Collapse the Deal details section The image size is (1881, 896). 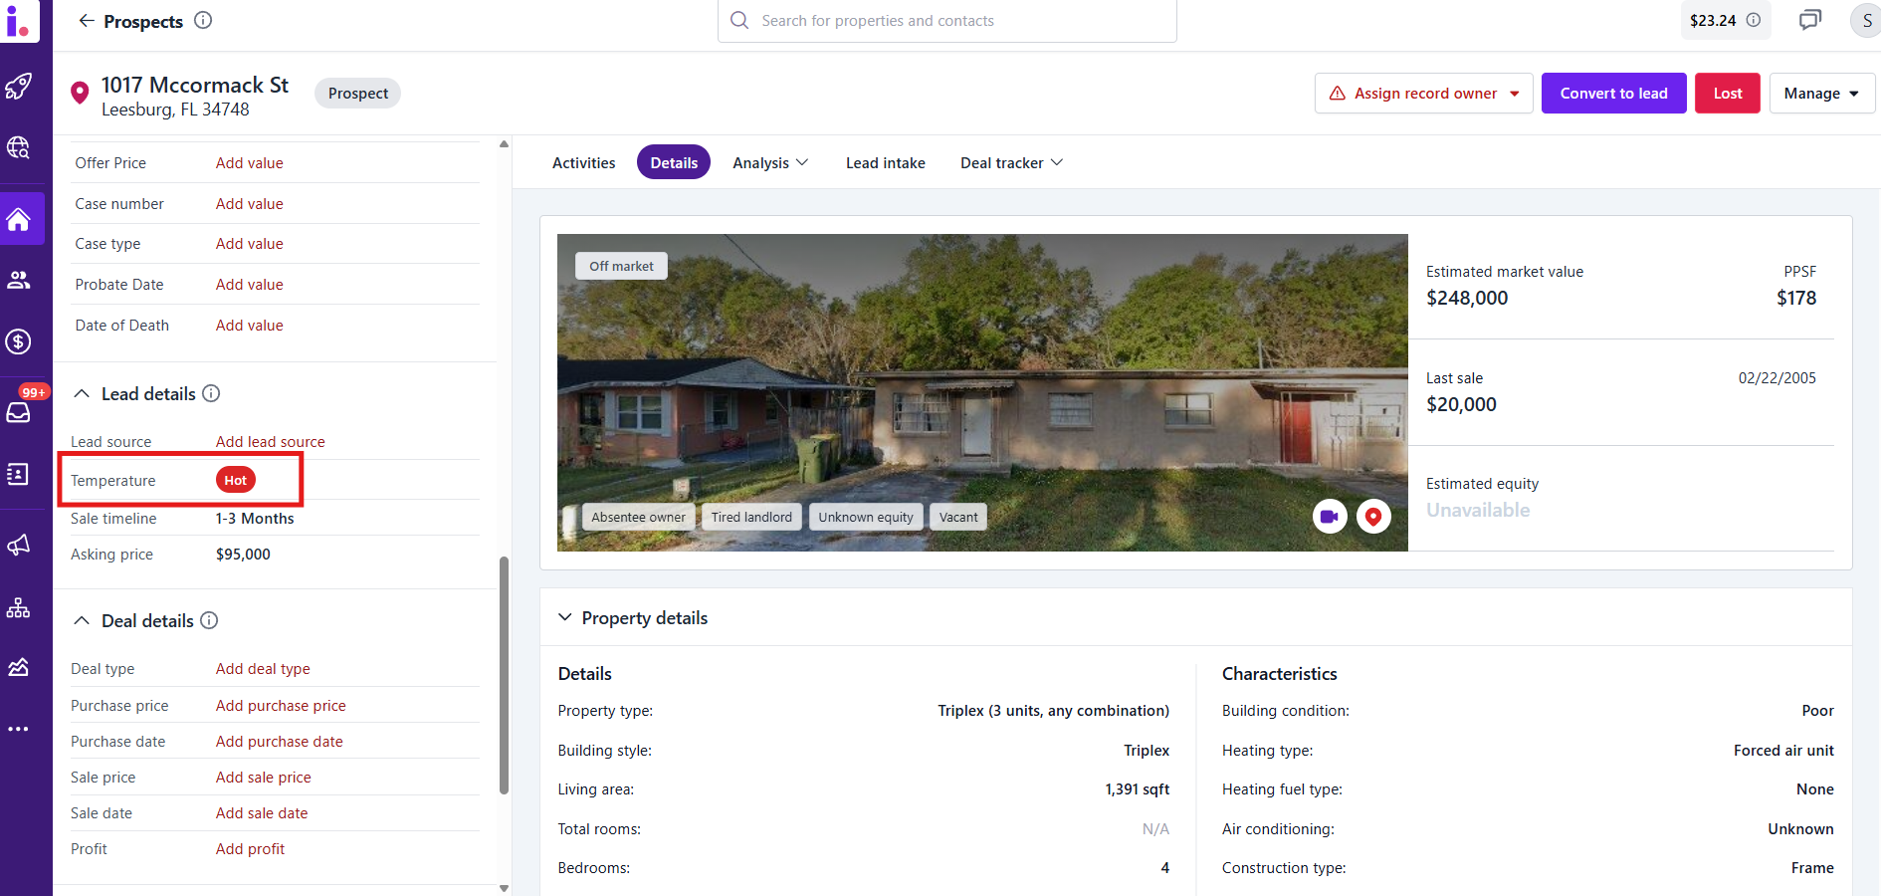pos(82,621)
